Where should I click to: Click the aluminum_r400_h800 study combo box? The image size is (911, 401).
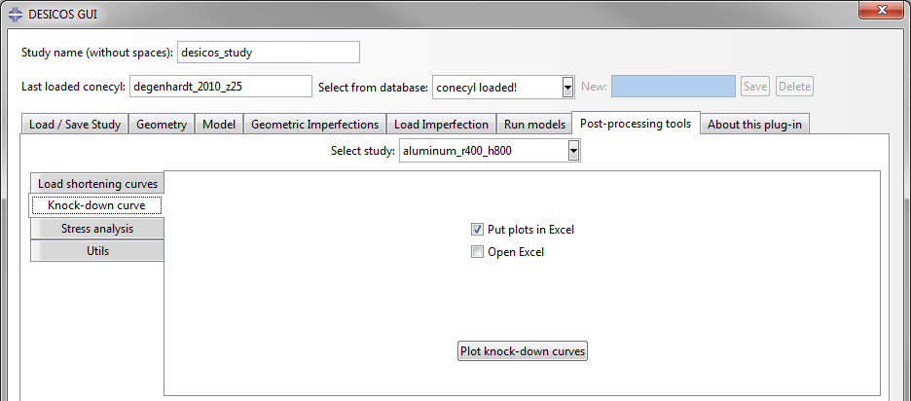point(490,152)
